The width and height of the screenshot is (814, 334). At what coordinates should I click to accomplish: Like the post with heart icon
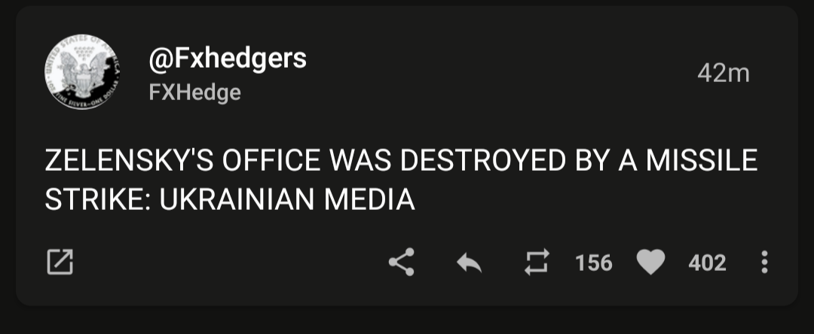tap(650, 263)
